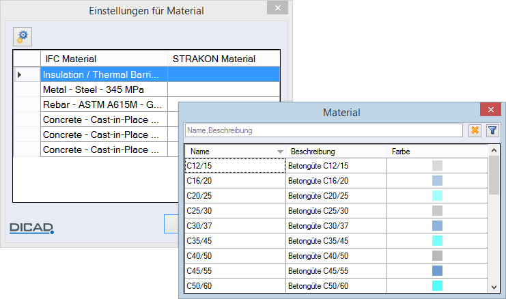Click the gear settings icon in material settings

point(23,37)
